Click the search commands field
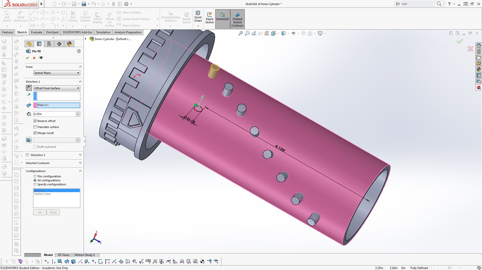This screenshot has height=270, width=482. (418, 4)
